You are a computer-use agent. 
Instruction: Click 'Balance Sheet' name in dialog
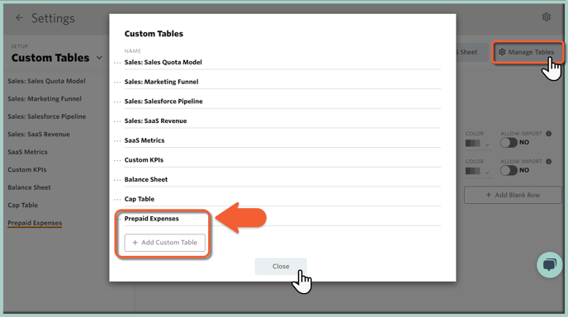(x=146, y=180)
